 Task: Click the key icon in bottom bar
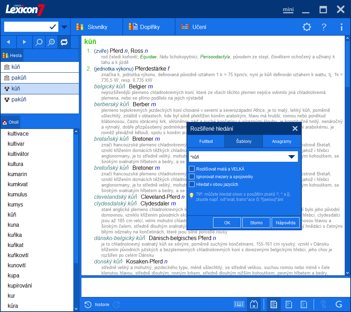(323, 304)
